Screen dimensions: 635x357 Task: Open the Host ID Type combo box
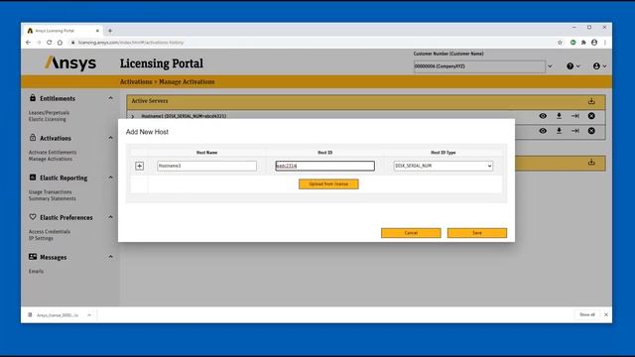444,166
